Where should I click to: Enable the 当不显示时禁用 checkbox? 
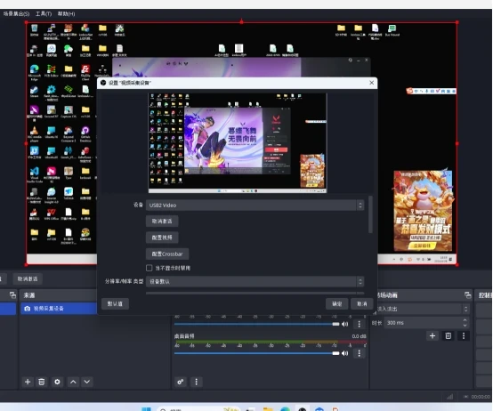(x=149, y=268)
